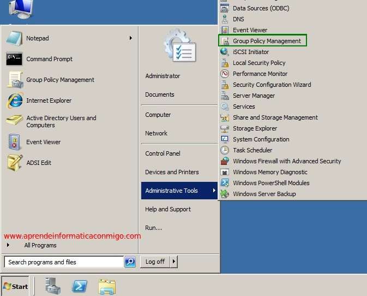Open Documents from Start menu
This screenshot has width=367, height=296.
[x=160, y=94]
